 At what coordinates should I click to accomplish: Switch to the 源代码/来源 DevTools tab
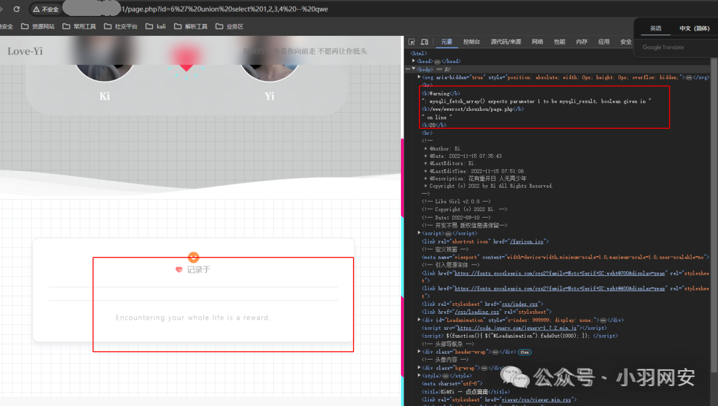(506, 42)
